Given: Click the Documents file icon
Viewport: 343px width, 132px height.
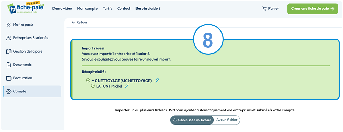Looking at the screenshot, I should (9, 65).
